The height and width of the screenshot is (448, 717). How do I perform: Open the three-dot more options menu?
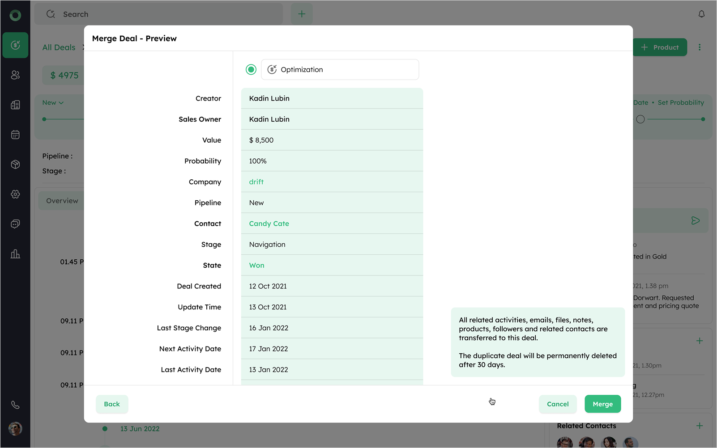tap(700, 47)
